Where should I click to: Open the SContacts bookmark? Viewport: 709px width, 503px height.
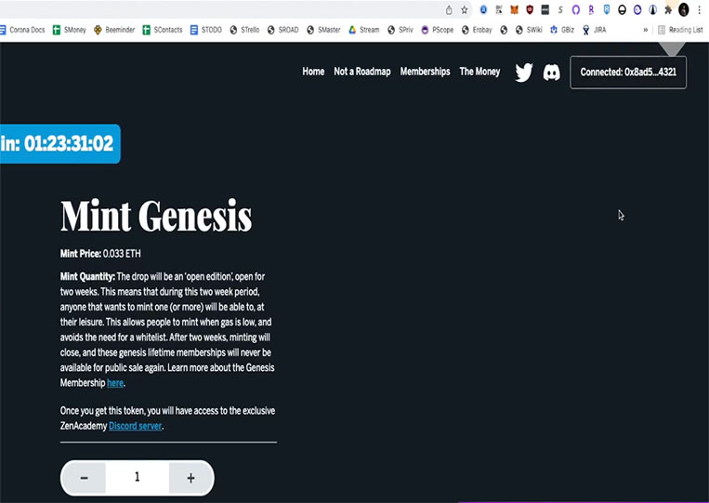click(163, 30)
